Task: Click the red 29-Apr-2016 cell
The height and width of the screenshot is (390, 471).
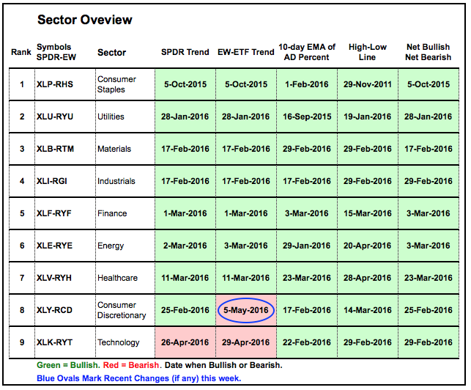Action: point(246,342)
